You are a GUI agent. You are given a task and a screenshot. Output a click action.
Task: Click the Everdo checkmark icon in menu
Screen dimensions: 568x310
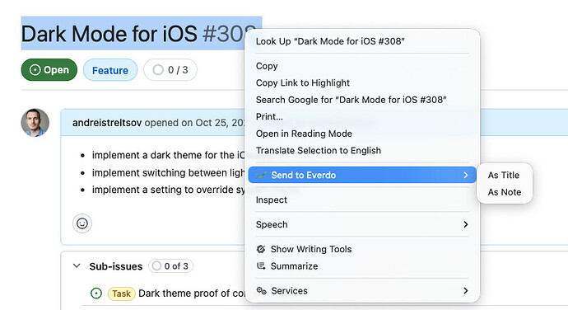(x=261, y=175)
